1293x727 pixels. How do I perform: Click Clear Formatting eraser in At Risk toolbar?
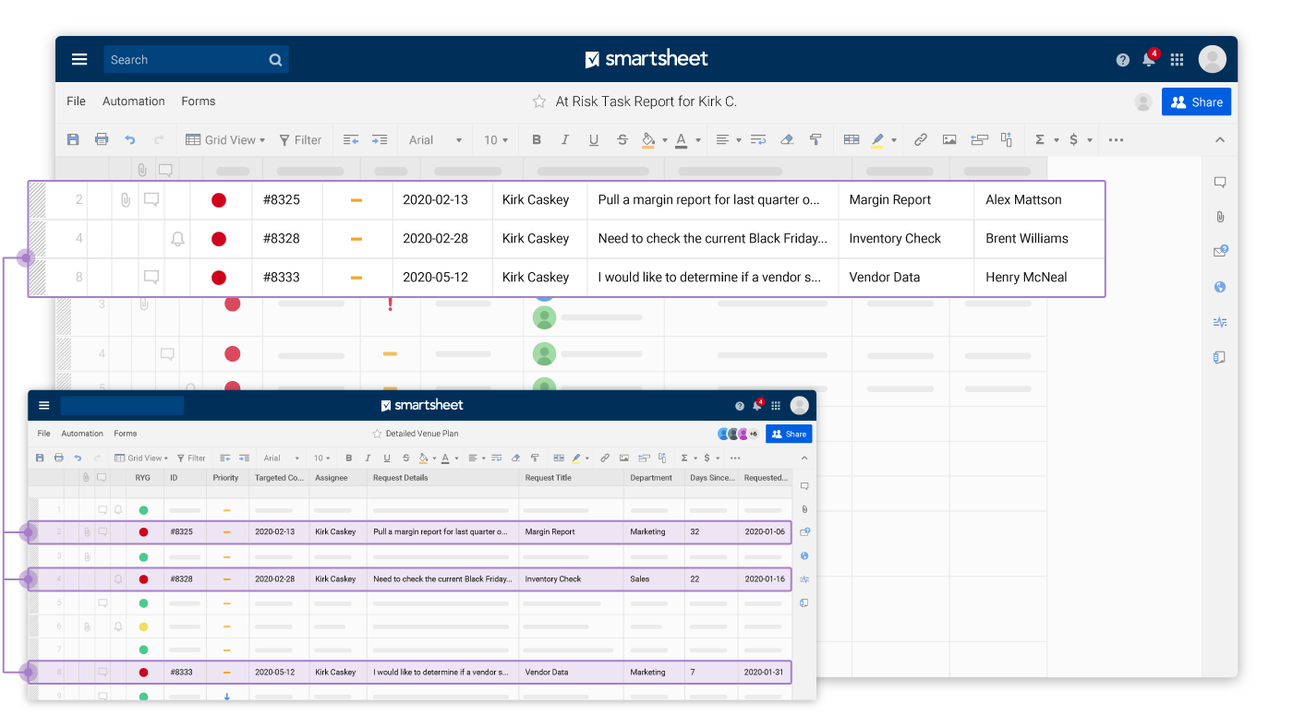click(787, 139)
